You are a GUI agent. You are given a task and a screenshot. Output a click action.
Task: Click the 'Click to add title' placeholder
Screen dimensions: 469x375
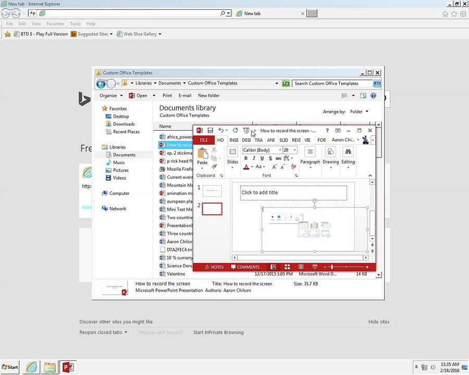(x=293, y=193)
